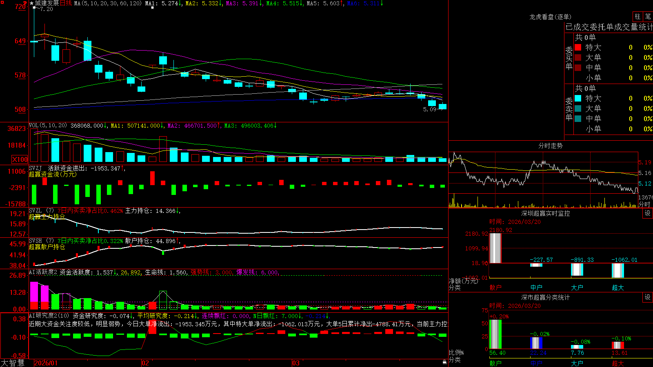Click the teal 中单 sell-order swatch
653x367 pixels.
578,119
